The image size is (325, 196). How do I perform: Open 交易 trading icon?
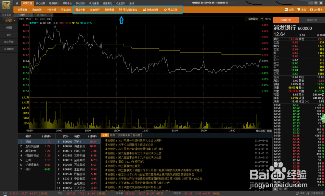point(289,9)
